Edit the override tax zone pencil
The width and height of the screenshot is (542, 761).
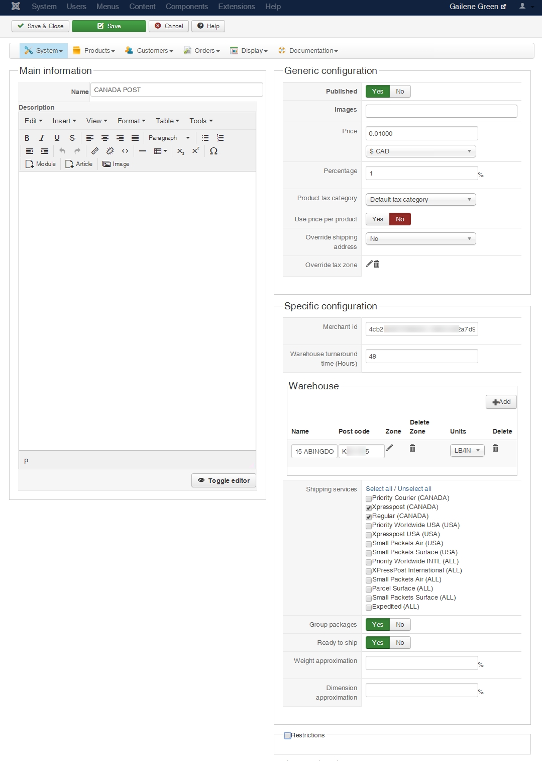point(369,264)
